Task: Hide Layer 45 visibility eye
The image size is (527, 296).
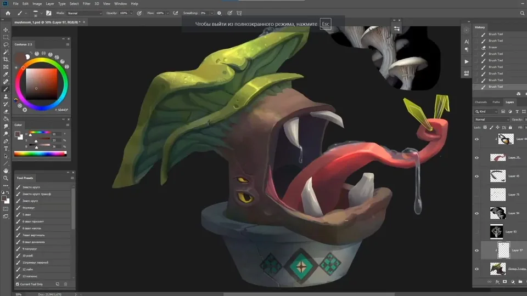Action: point(476,176)
